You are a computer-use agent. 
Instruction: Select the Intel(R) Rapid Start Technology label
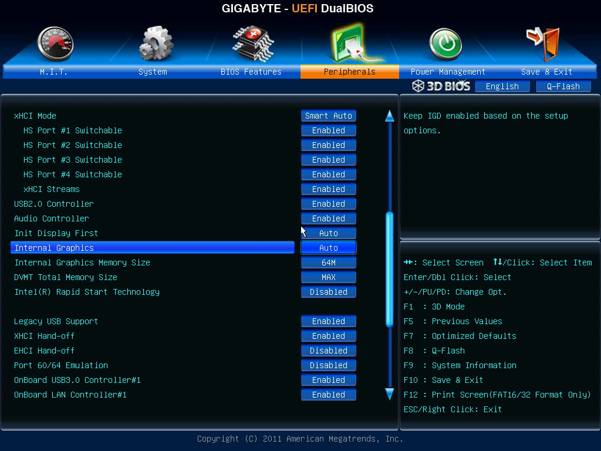pos(87,292)
